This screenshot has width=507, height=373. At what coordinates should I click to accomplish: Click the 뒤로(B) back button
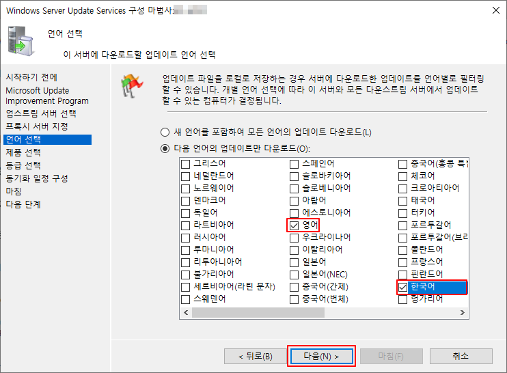click(x=256, y=356)
